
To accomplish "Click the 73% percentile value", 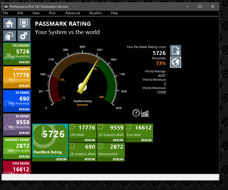I will [x=161, y=63].
